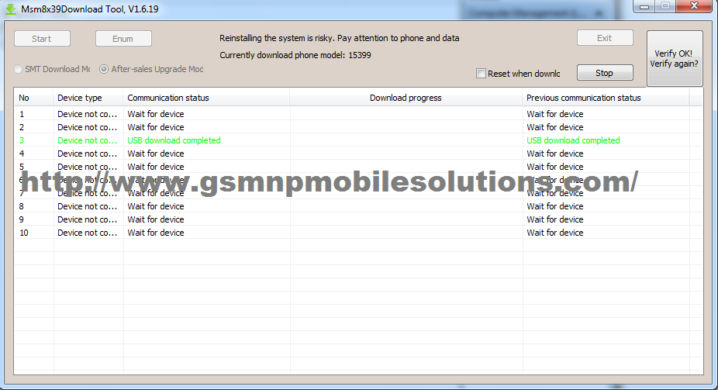Click row 10 previous status Wait for device

[x=555, y=233]
